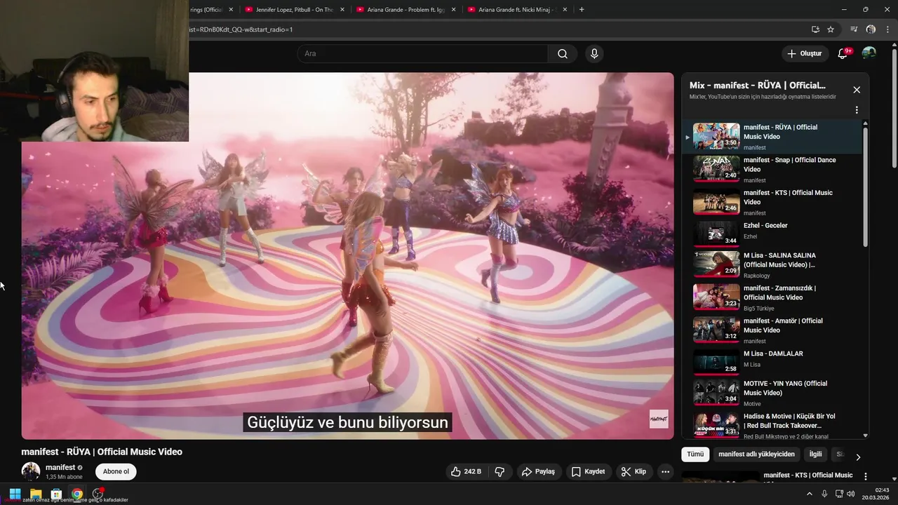Open File Explorer from the taskbar
The width and height of the screenshot is (898, 505).
pos(36,494)
